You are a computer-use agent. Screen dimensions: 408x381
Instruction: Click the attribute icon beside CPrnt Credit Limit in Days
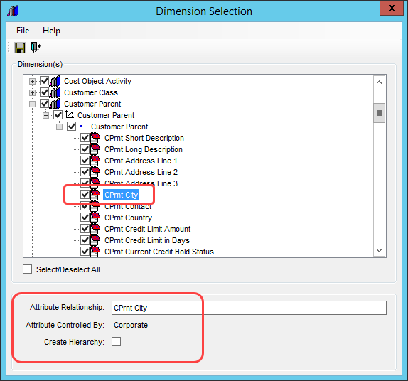point(95,240)
